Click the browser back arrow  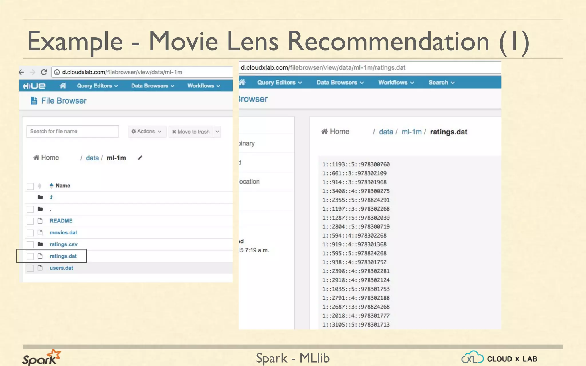(22, 72)
